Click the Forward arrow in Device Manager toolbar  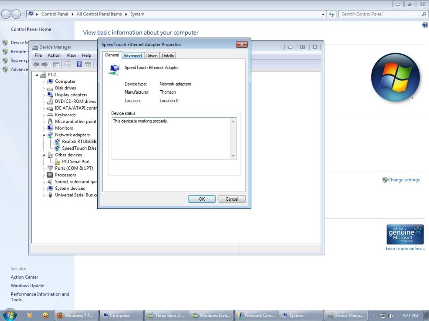[44, 64]
